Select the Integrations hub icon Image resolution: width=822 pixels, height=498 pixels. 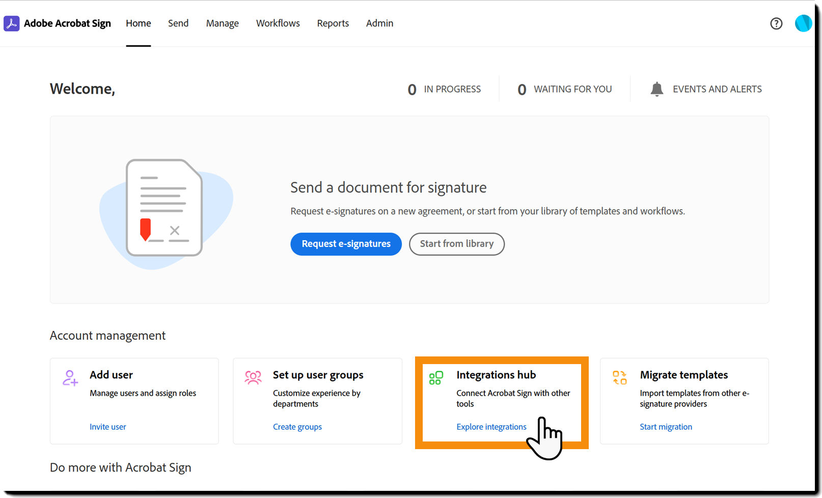click(436, 378)
